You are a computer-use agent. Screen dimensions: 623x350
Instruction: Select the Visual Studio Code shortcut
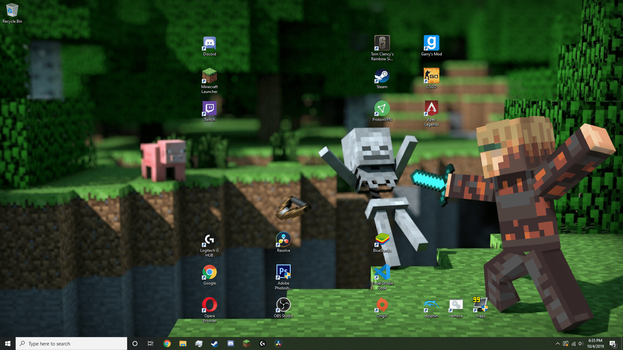(x=382, y=277)
